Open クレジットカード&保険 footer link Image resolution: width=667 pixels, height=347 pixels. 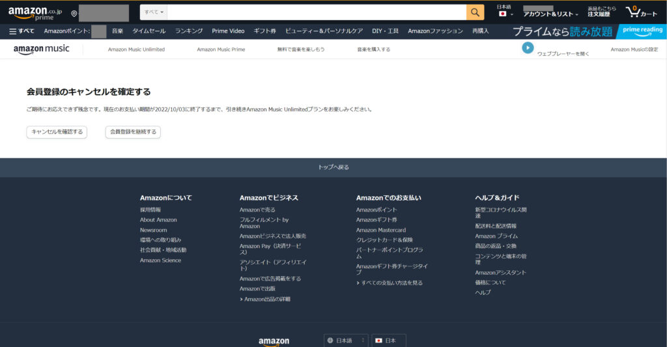click(384, 240)
